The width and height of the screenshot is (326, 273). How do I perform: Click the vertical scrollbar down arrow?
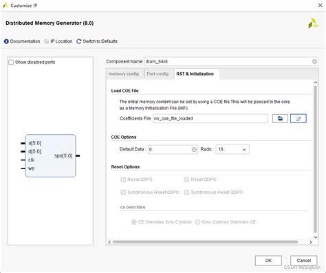pyautogui.click(x=316, y=237)
